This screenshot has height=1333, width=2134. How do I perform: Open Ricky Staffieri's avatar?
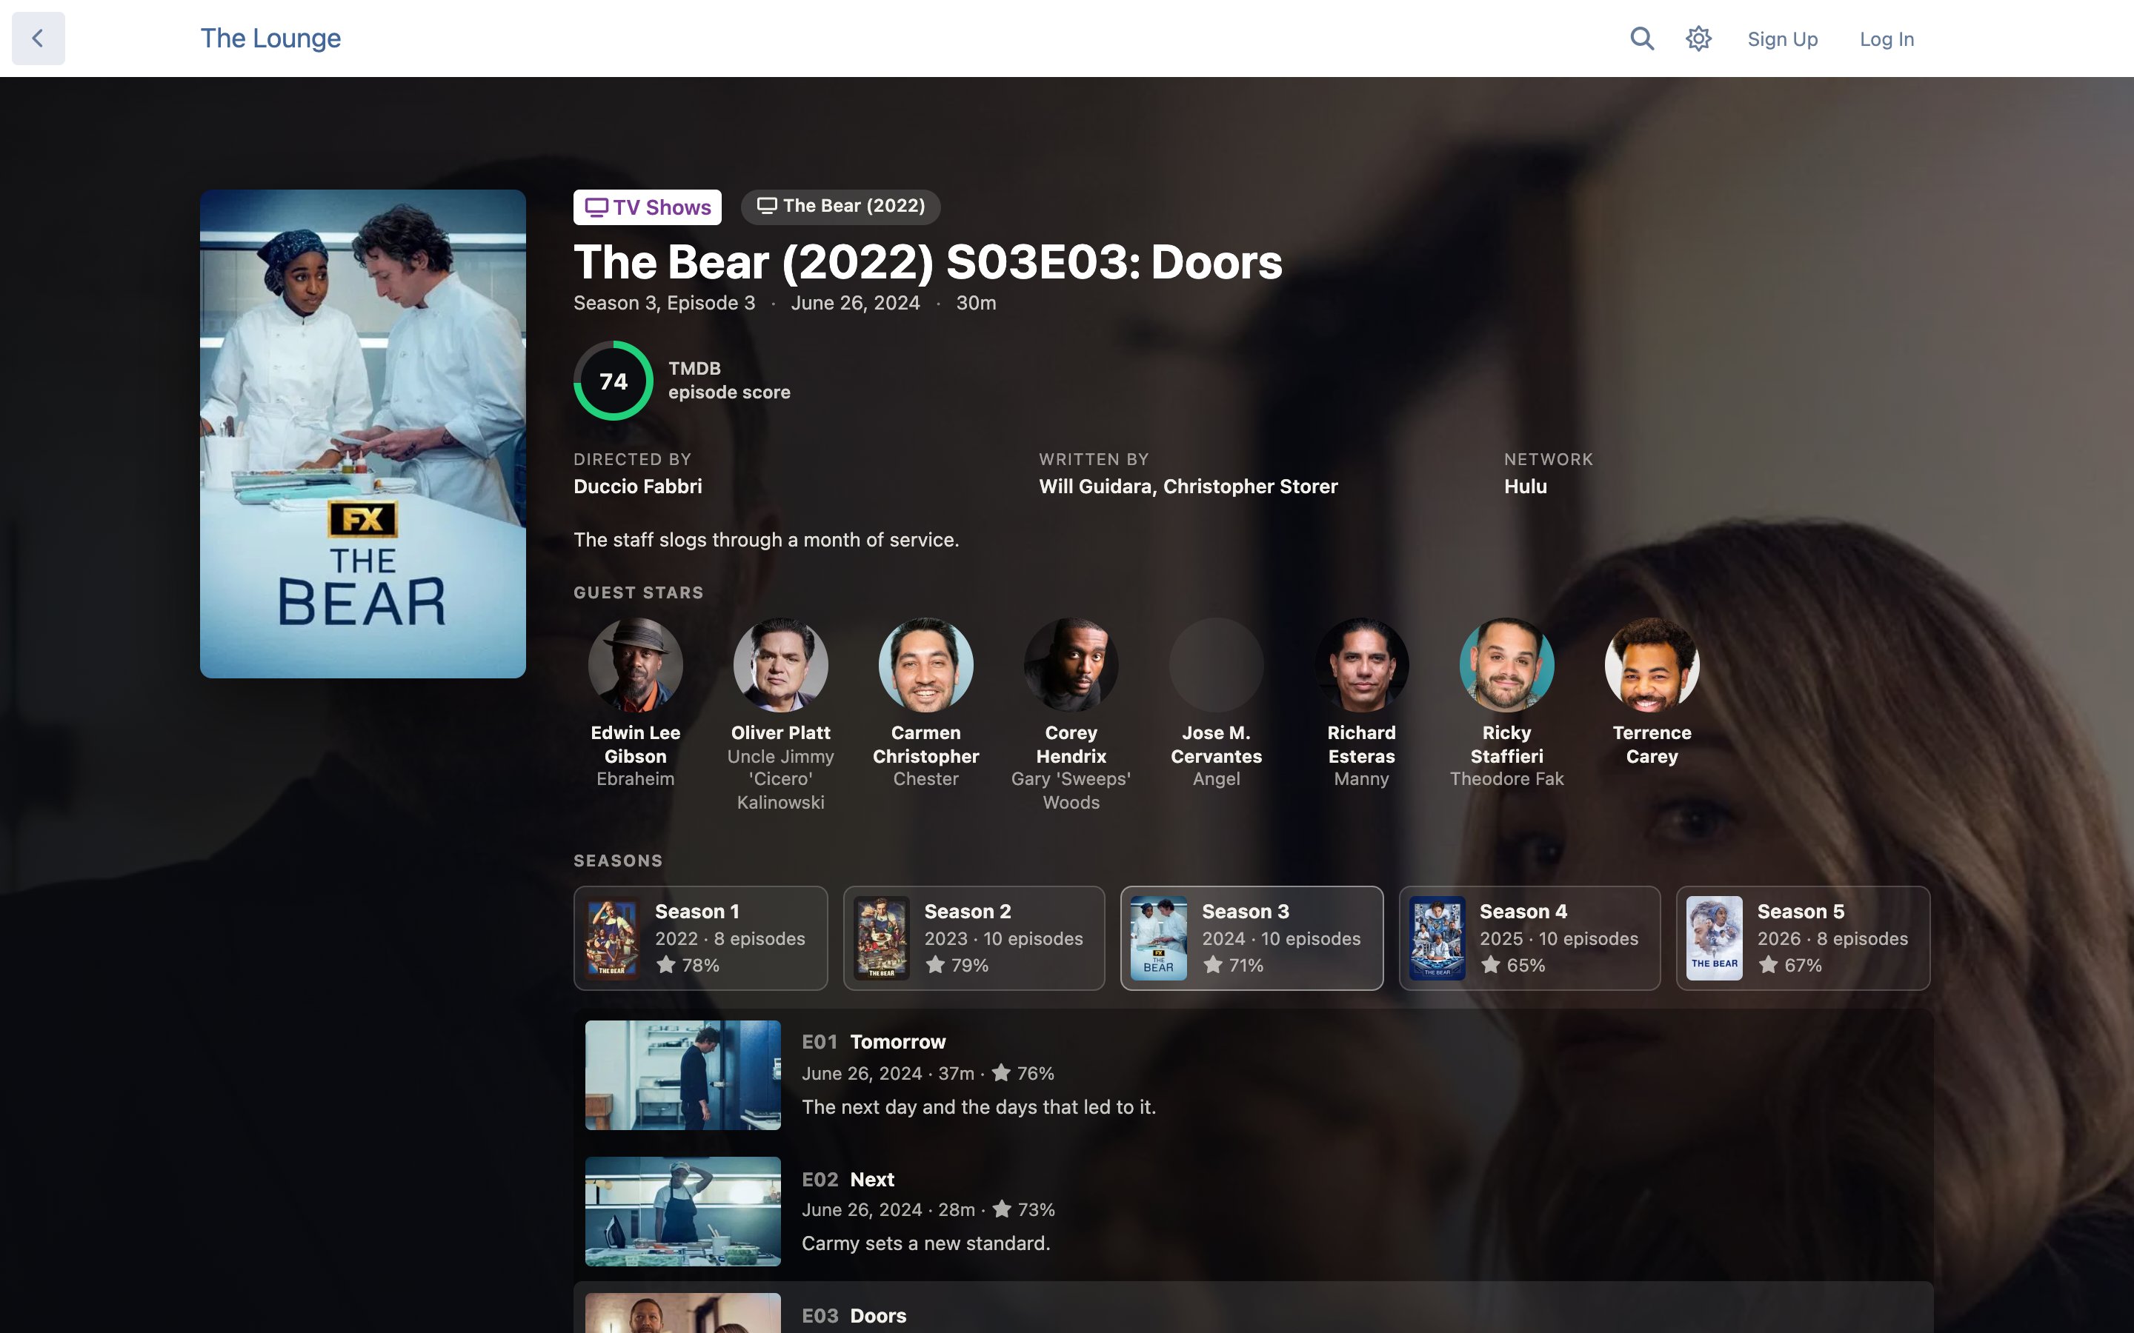[1506, 665]
